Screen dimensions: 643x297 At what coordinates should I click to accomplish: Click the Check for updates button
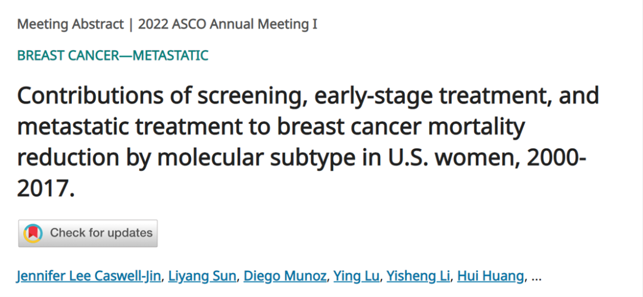88,233
